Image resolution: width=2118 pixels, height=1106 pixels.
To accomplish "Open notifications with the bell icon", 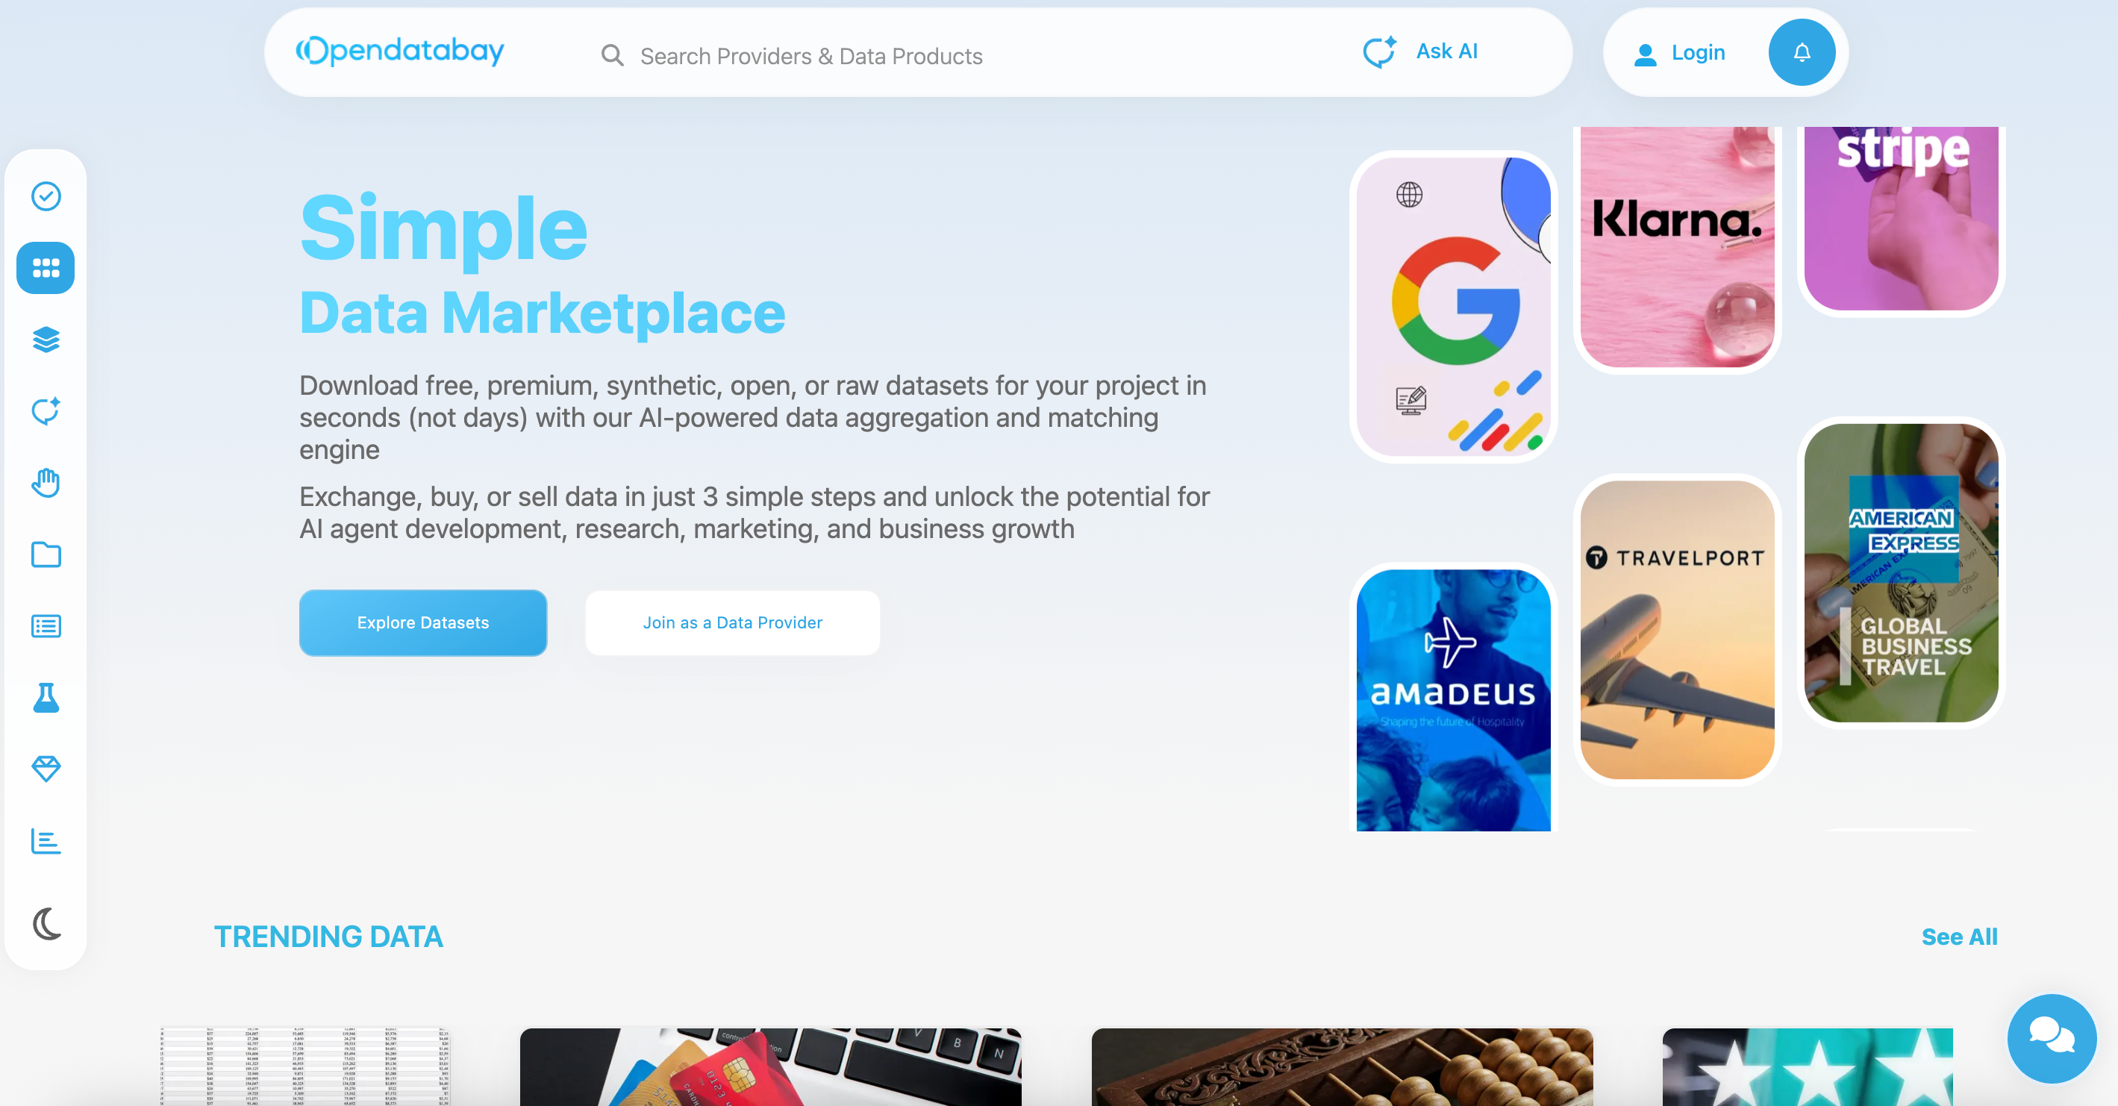I will pyautogui.click(x=1802, y=53).
